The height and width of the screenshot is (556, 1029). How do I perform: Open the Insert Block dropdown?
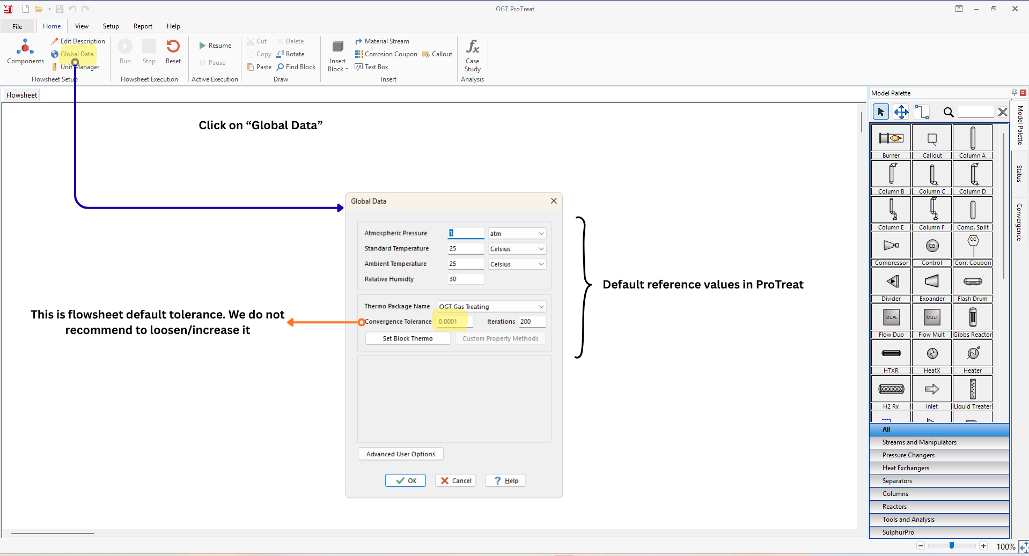337,56
